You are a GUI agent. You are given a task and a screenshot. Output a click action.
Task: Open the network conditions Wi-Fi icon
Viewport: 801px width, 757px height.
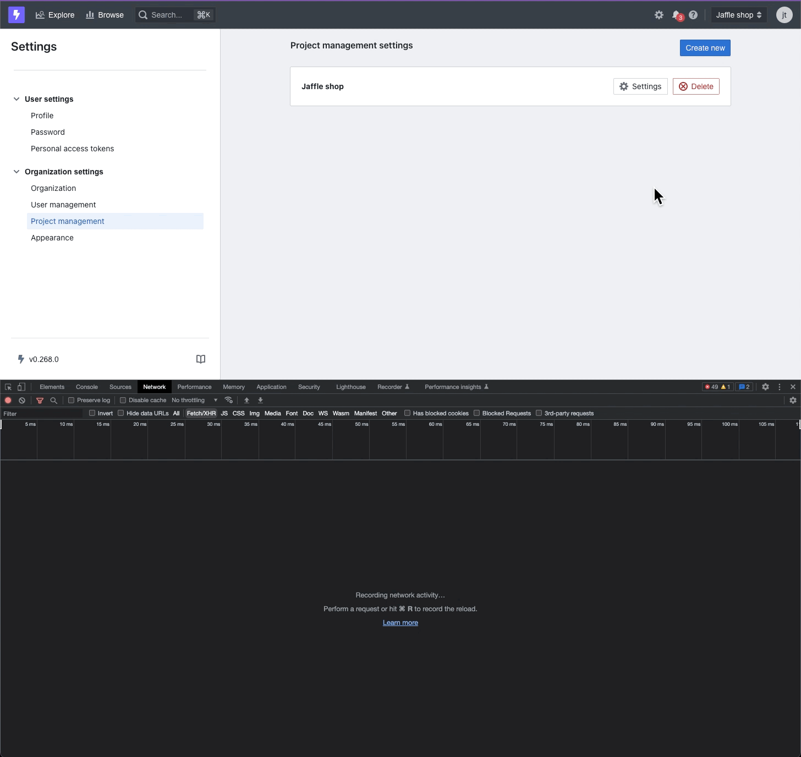229,400
